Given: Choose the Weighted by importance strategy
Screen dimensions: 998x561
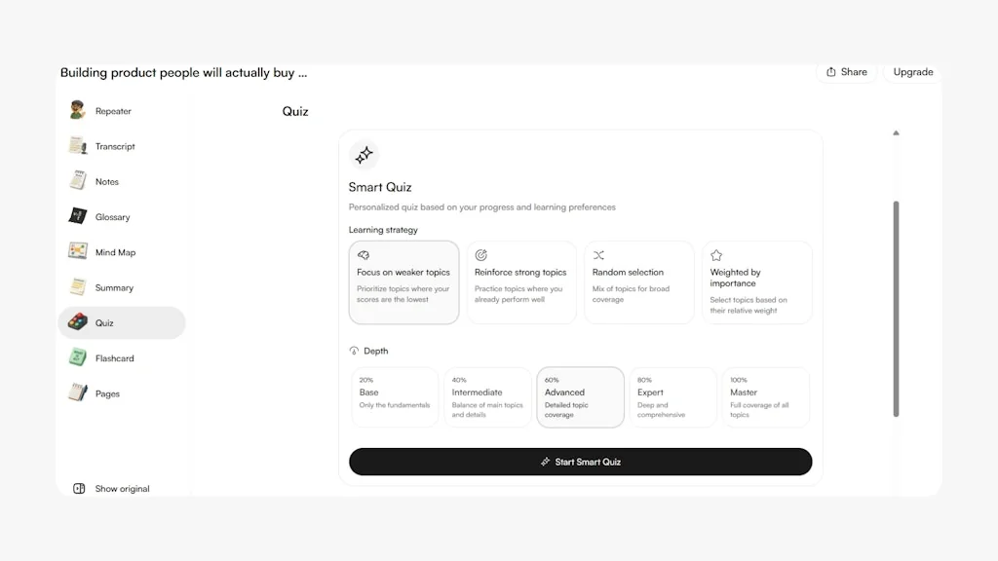Looking at the screenshot, I should point(756,281).
